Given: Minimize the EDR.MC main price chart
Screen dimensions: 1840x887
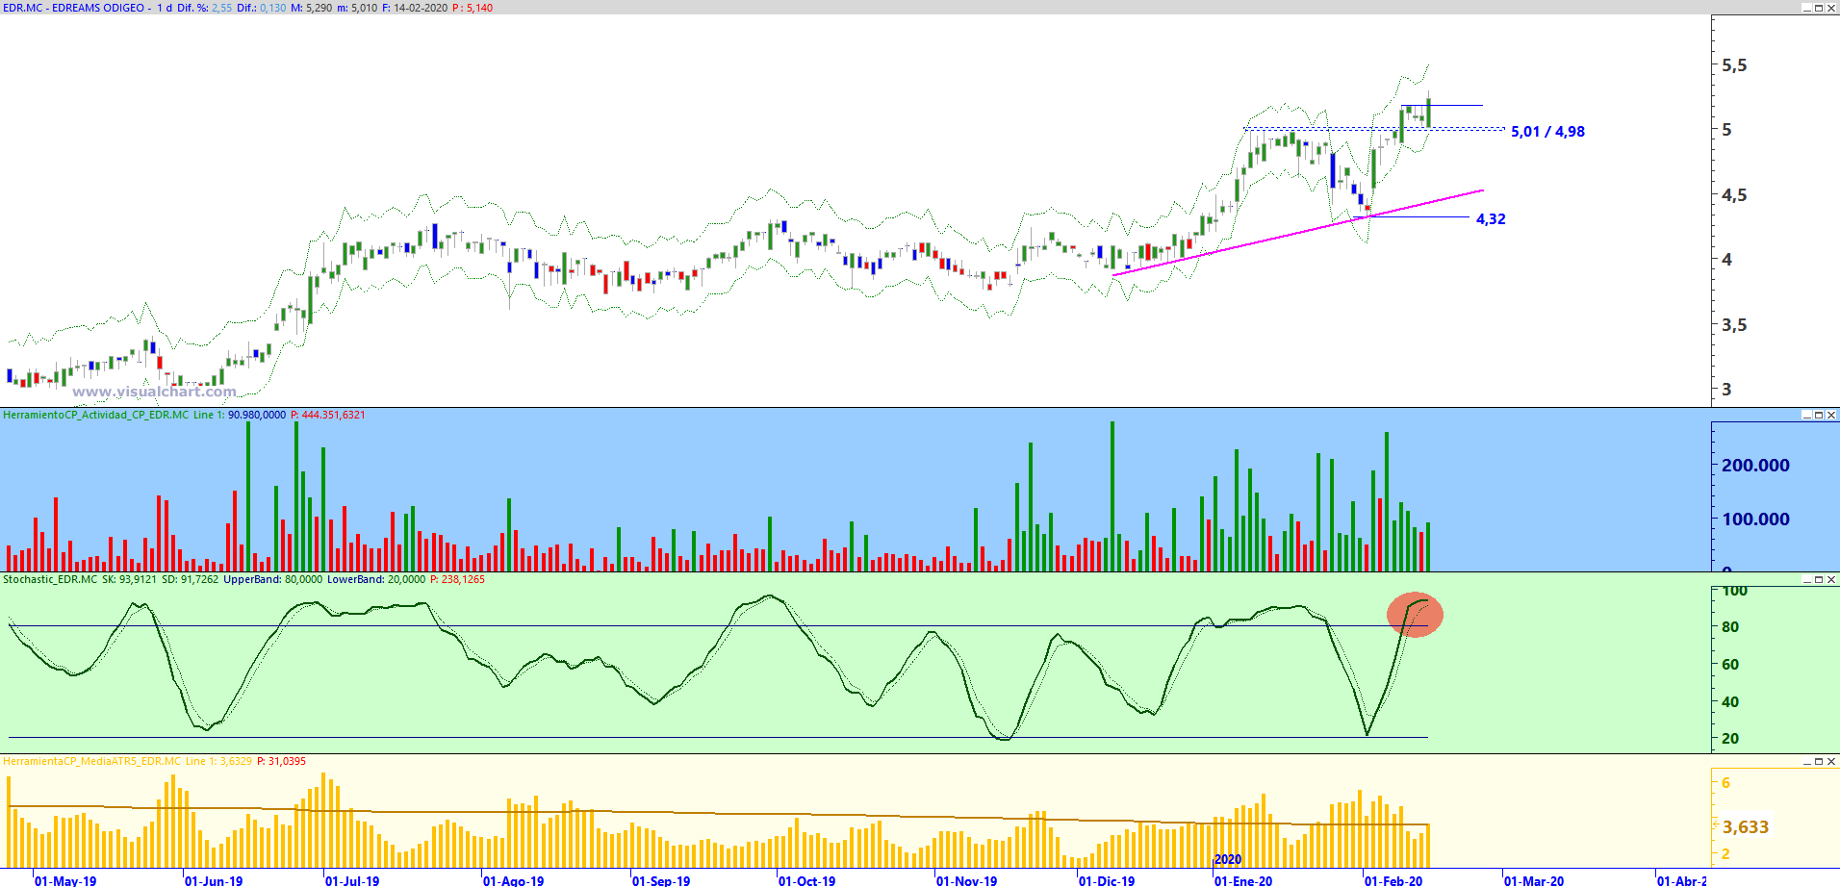Looking at the screenshot, I should [1806, 8].
